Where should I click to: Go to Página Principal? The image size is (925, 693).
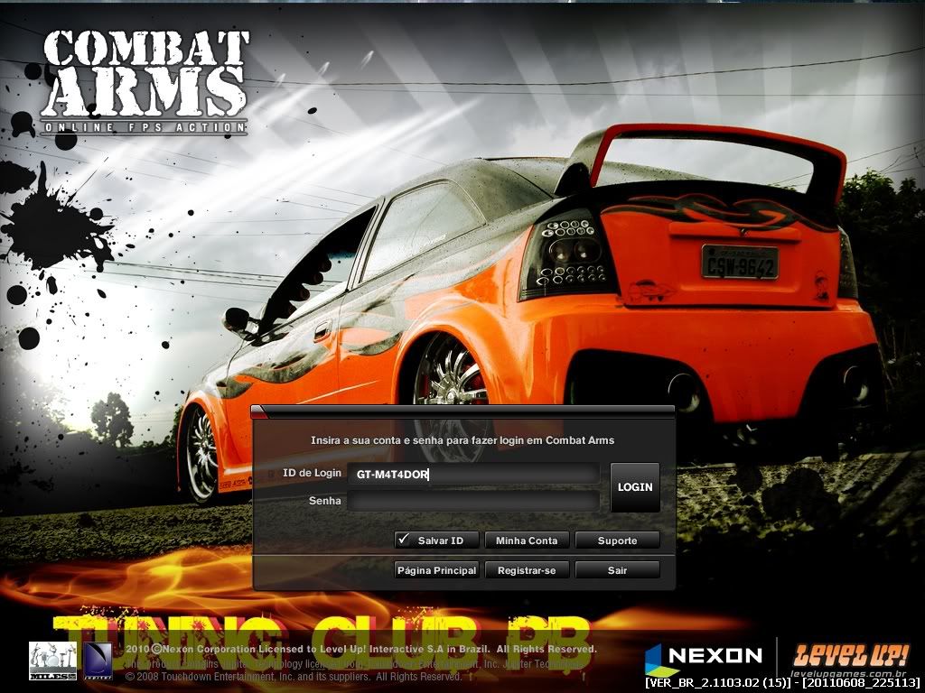[436, 570]
